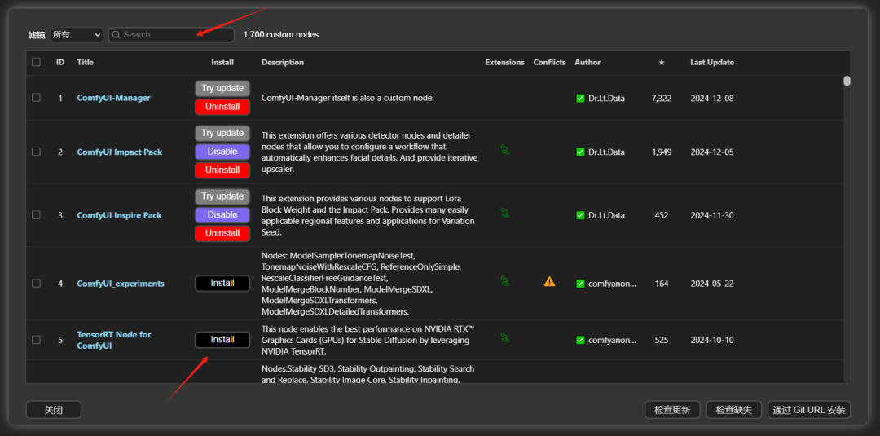
Task: Click the search magnifier icon
Action: tap(117, 35)
